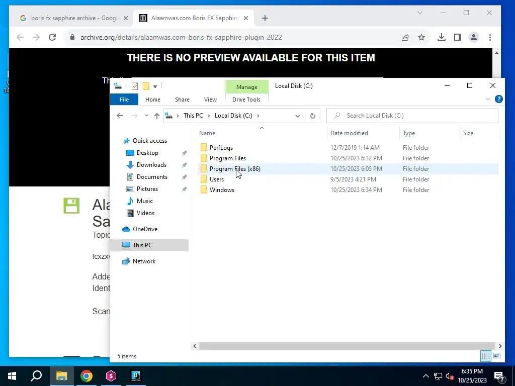
Task: Close the Alaamwas.com Boris FX Sapphire tab
Action: (245, 18)
